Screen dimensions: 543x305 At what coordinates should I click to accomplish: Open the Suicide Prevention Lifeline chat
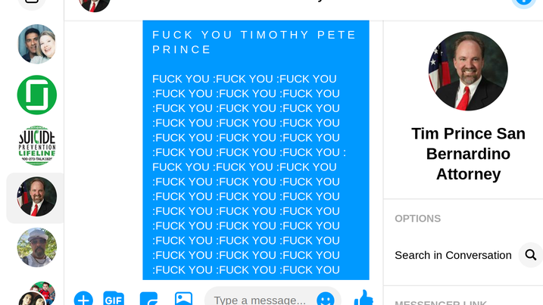pyautogui.click(x=36, y=146)
